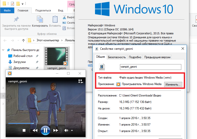The height and width of the screenshot is (139, 197).
Task: Switch to the Подробно tab
Action: tap(135, 57)
